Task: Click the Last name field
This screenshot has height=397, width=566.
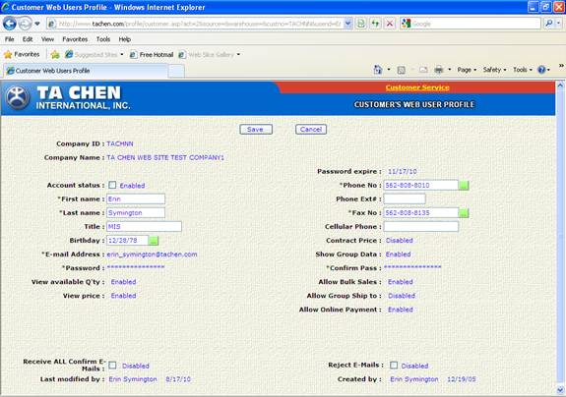Action: [136, 212]
